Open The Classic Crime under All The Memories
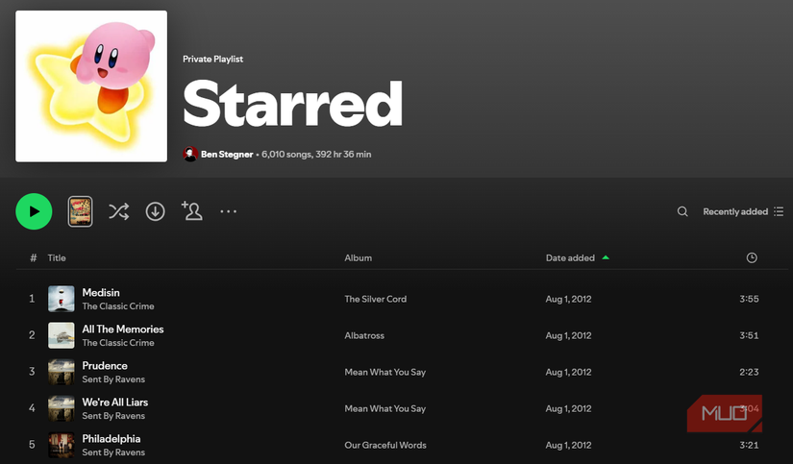 [118, 343]
